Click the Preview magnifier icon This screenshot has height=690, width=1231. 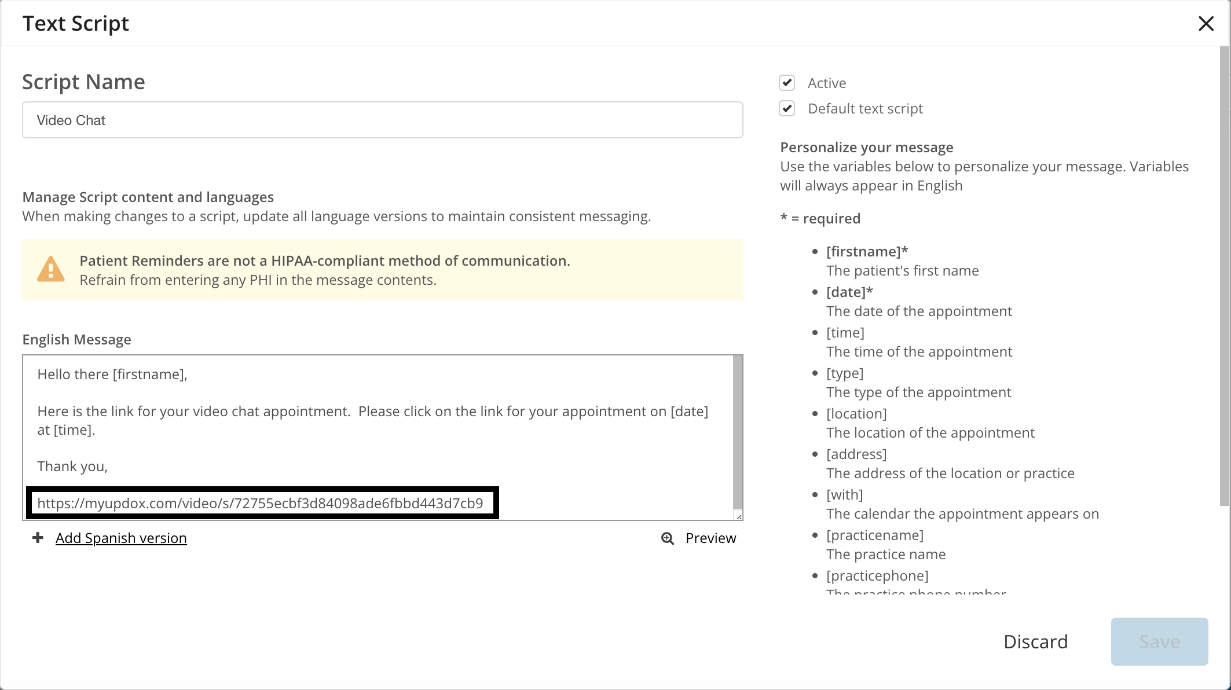668,538
